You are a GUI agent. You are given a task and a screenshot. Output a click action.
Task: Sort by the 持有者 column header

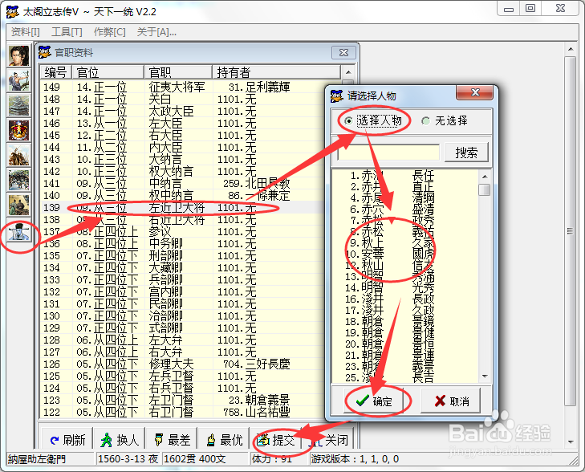[277, 72]
